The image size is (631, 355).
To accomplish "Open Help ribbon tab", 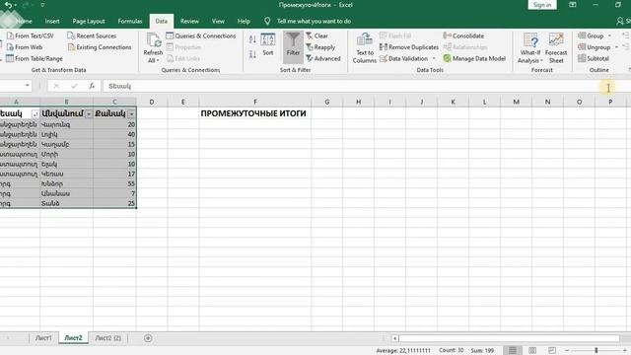I will pos(244,21).
